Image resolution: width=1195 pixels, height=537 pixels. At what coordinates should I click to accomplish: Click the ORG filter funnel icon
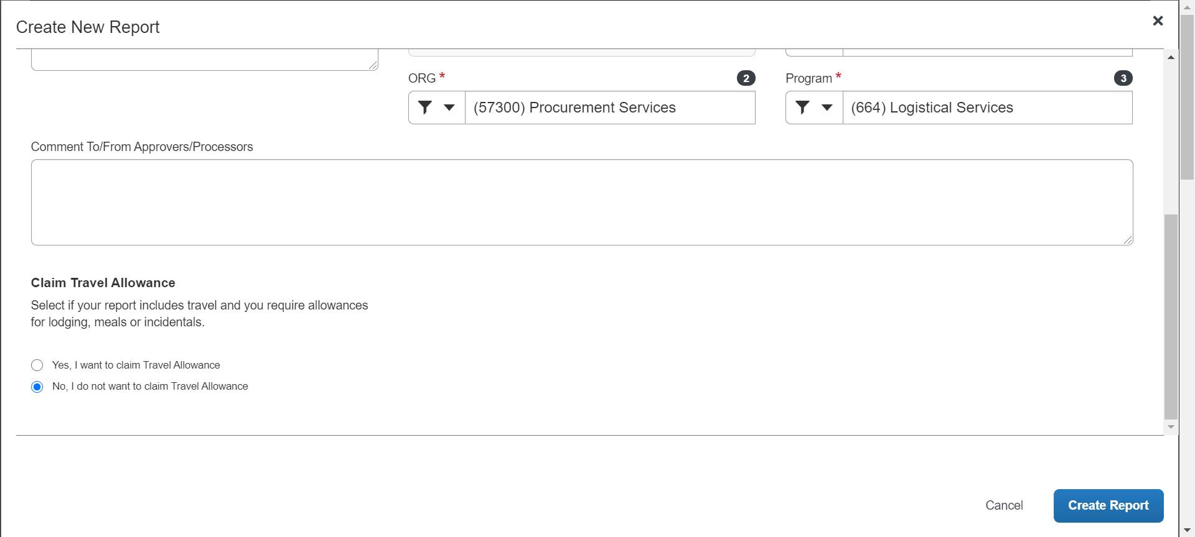[x=424, y=108]
